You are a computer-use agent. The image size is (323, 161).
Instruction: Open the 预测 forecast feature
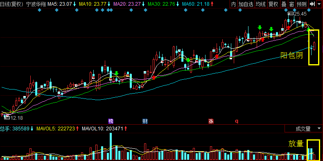pyautogui.click(x=302, y=4)
